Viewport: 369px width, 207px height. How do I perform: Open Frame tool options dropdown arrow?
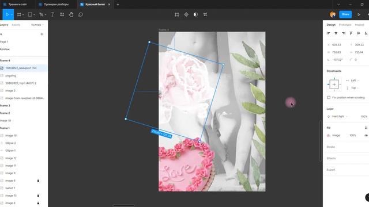[x=23, y=15]
